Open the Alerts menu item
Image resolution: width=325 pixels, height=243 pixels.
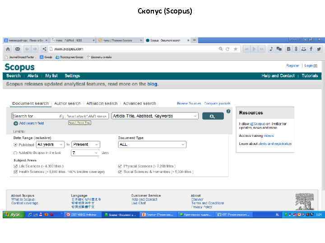pyautogui.click(x=33, y=76)
